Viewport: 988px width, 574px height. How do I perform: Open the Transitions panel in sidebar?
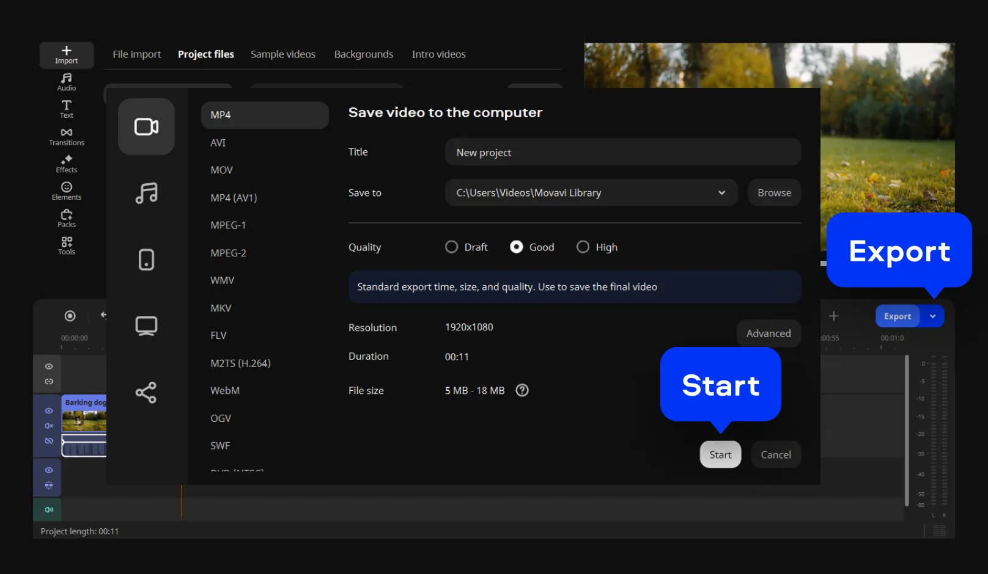[67, 137]
